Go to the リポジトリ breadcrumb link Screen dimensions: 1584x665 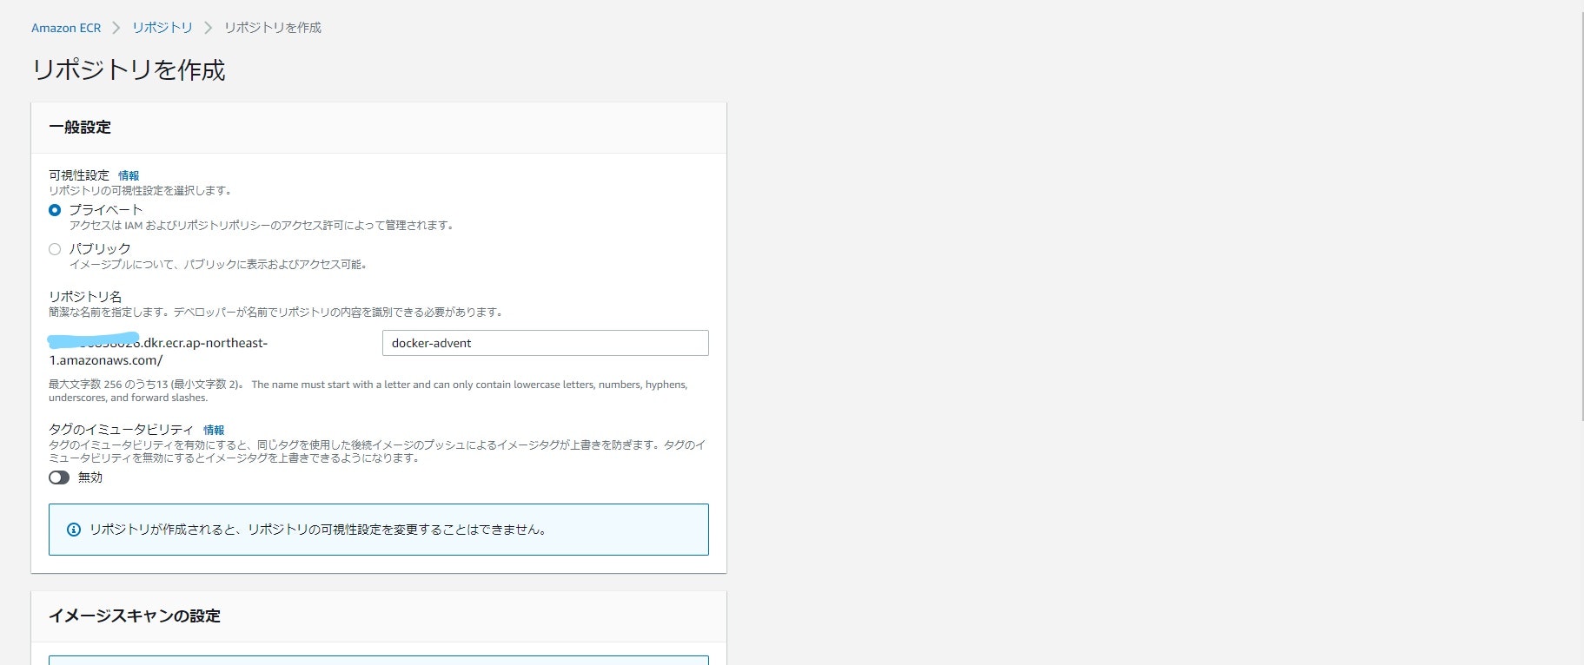click(x=162, y=28)
